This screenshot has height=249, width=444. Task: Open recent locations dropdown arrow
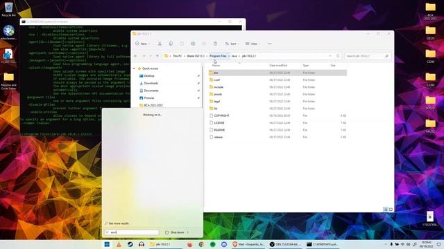[x=151, y=56]
